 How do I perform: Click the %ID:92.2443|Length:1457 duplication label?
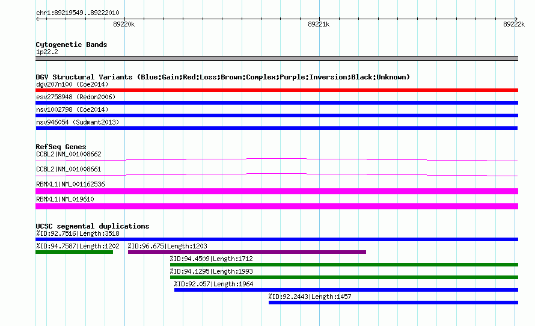click(x=310, y=297)
